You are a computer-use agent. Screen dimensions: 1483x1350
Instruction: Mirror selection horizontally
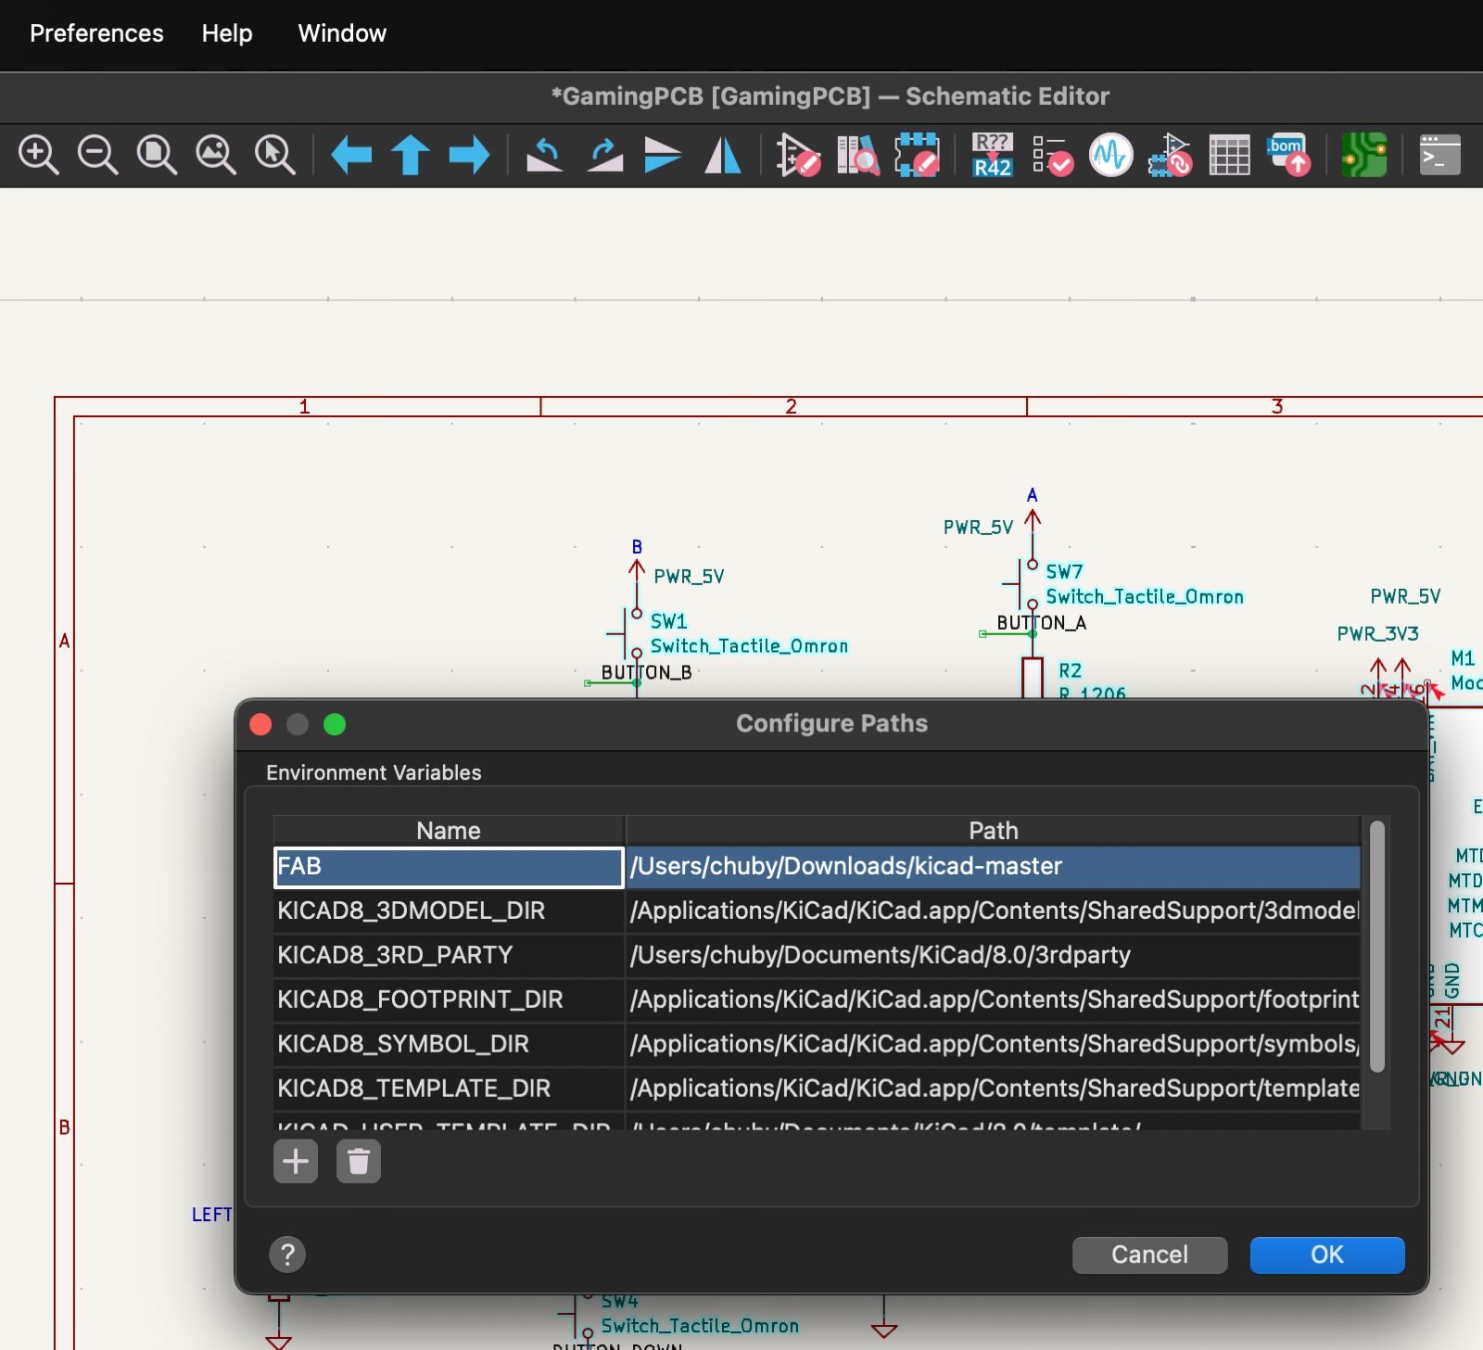pos(723,155)
